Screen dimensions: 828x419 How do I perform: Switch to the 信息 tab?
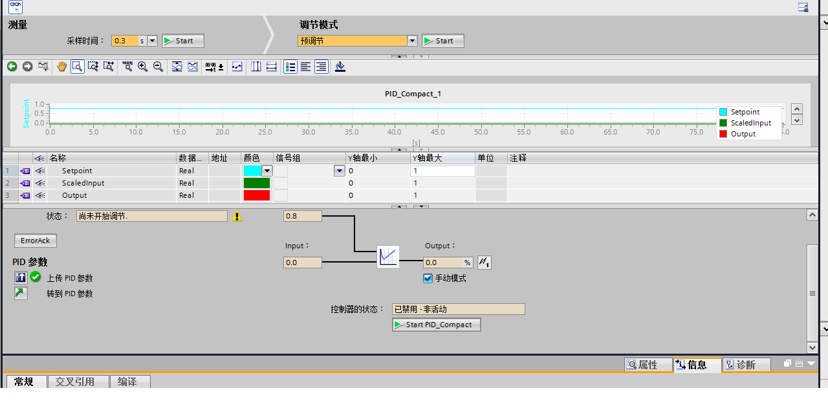[697, 365]
